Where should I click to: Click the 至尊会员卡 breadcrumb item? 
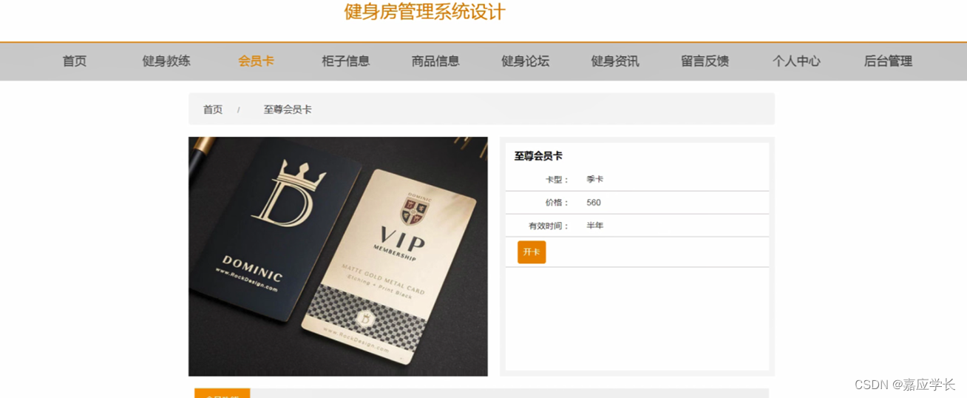(288, 109)
